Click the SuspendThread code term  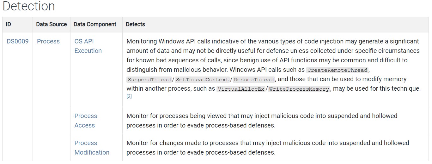pyautogui.click(x=149, y=80)
